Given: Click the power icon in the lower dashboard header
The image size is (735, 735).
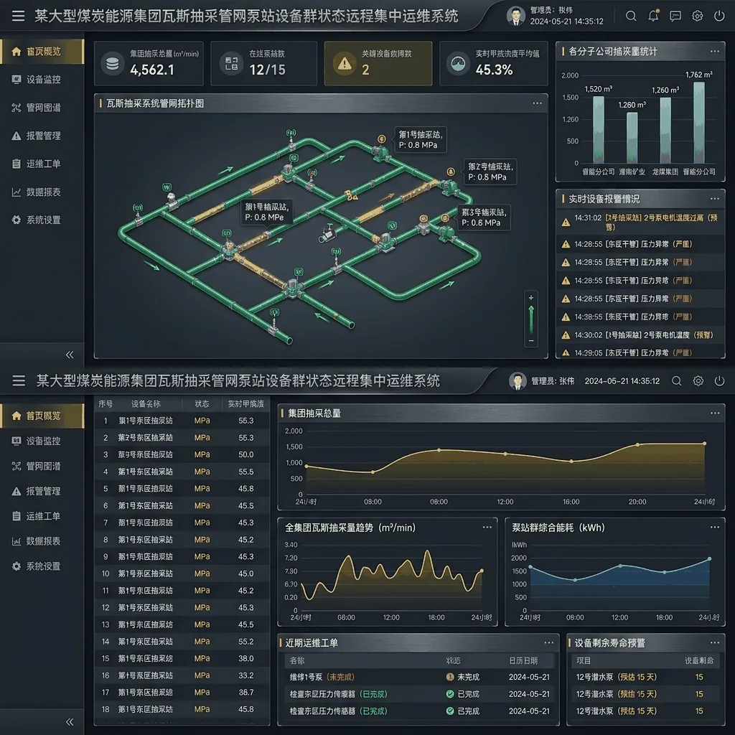Looking at the screenshot, I should click(x=719, y=381).
